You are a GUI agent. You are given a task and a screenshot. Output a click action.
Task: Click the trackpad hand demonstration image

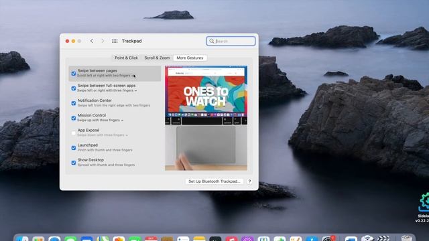tap(206, 148)
